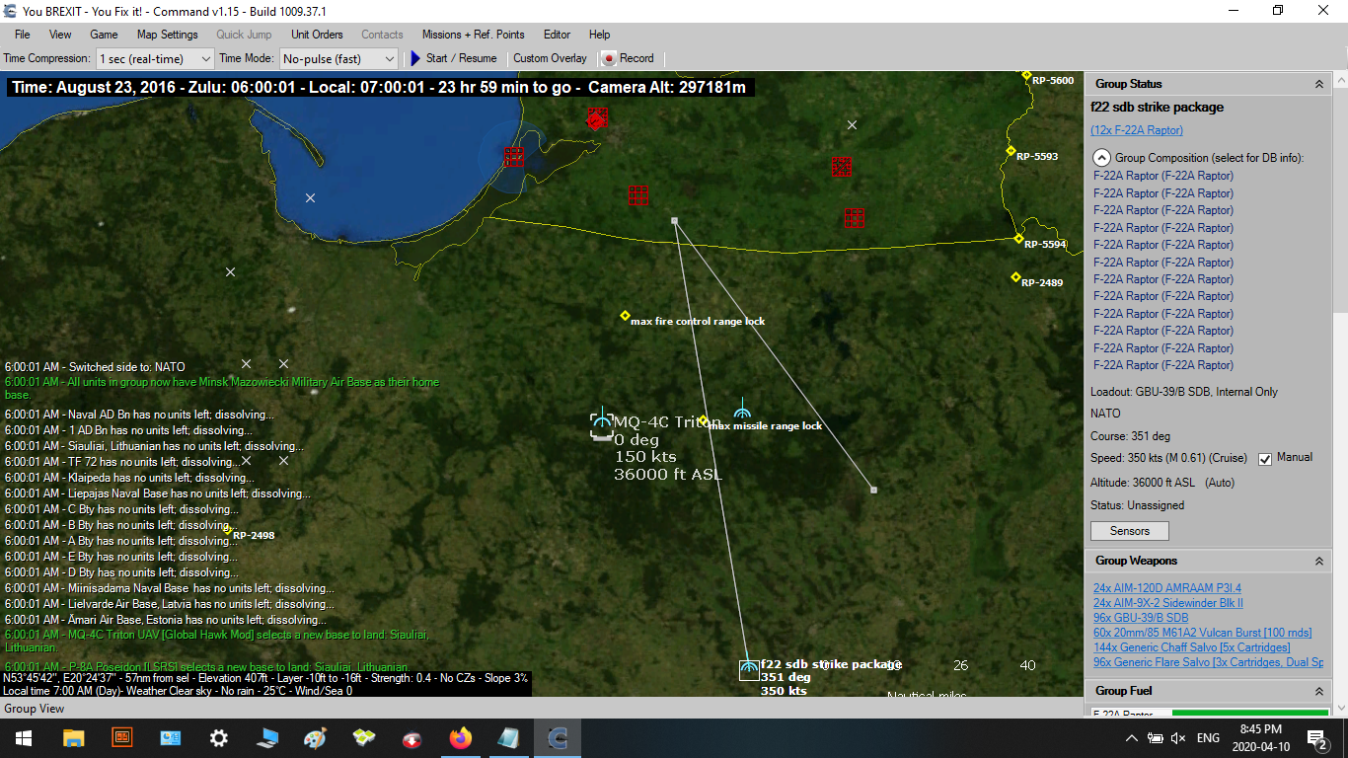The width and height of the screenshot is (1348, 758).
Task: Select reference point RP-5594 diamond marker
Action: [1018, 239]
